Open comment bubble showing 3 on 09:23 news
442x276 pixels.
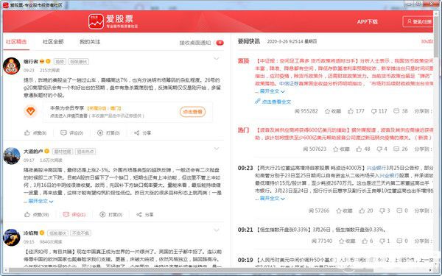382,210
